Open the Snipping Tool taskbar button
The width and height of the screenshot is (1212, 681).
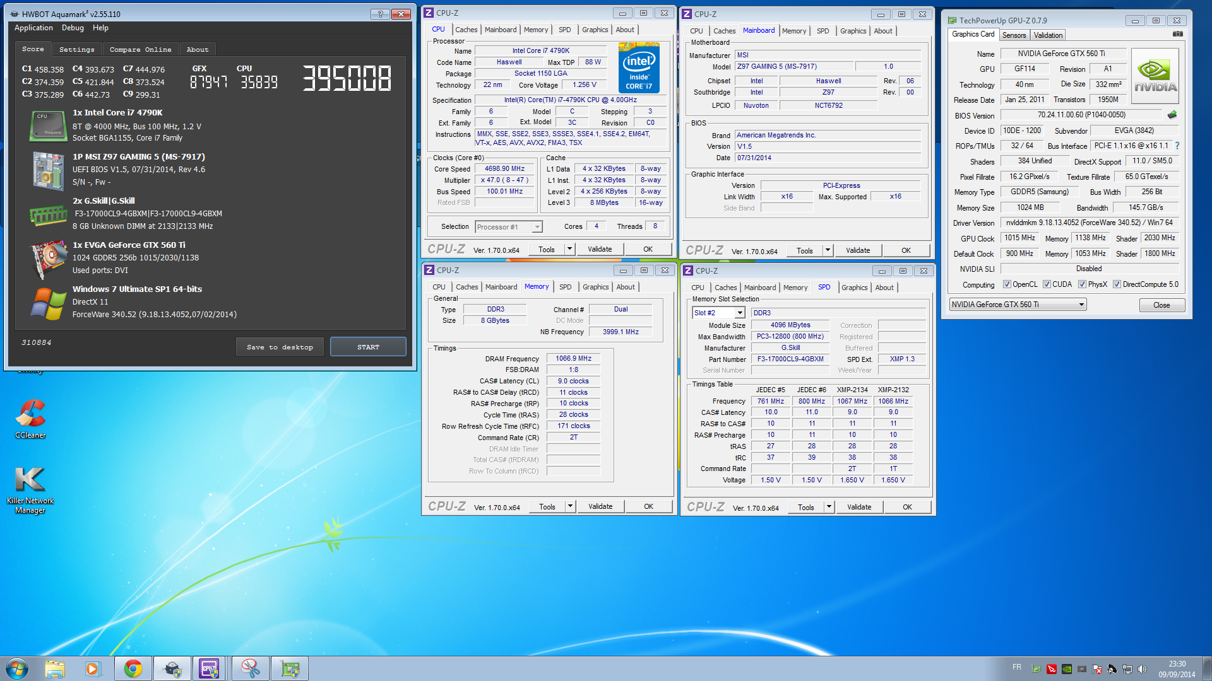coord(250,668)
